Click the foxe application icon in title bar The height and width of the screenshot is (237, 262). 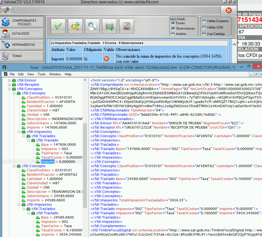tap(4, 67)
